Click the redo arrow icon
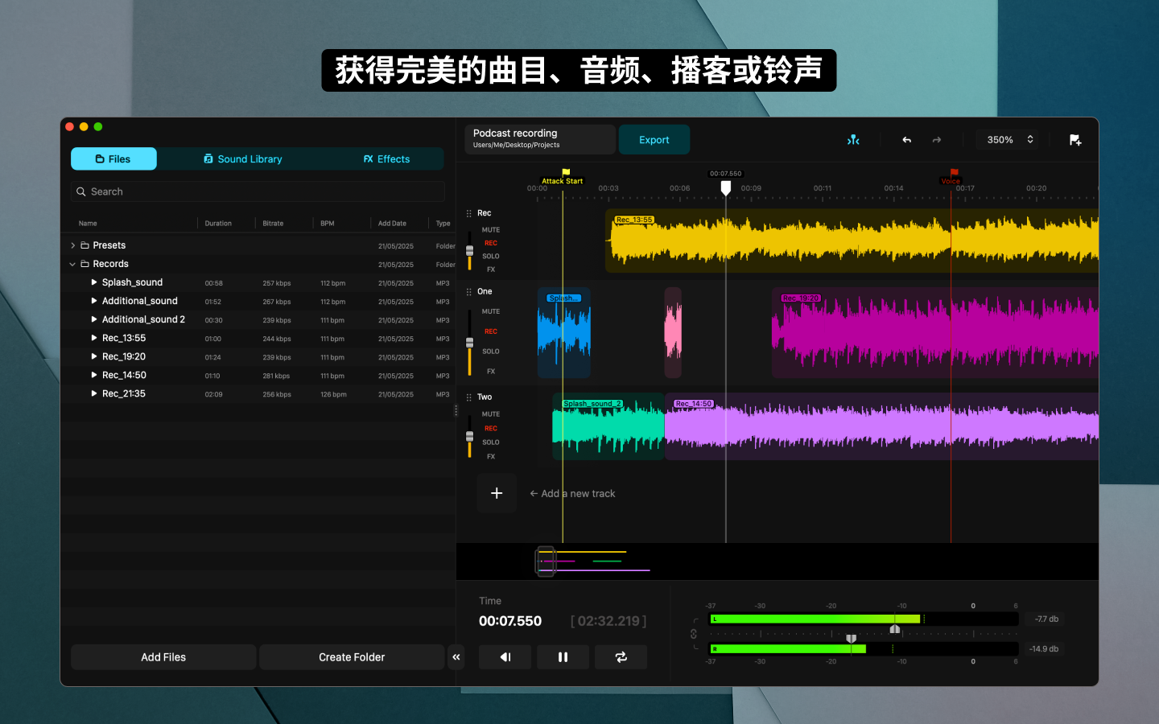This screenshot has width=1159, height=724. [x=937, y=140]
